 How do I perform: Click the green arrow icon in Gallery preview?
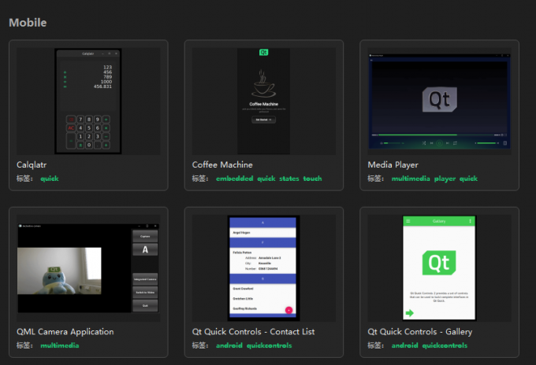click(x=410, y=312)
